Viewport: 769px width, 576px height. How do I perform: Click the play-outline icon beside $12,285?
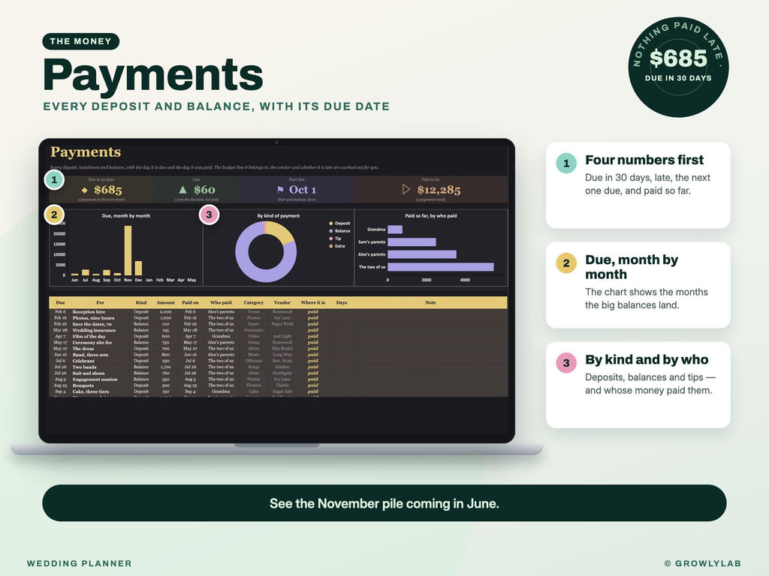406,189
